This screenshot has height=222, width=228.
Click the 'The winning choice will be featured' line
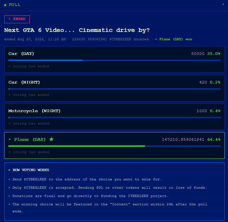click(x=110, y=208)
